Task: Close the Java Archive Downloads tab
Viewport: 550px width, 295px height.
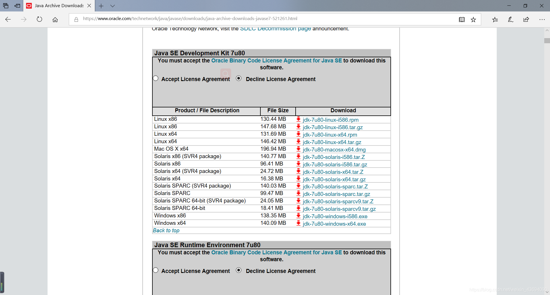Action: pos(89,6)
